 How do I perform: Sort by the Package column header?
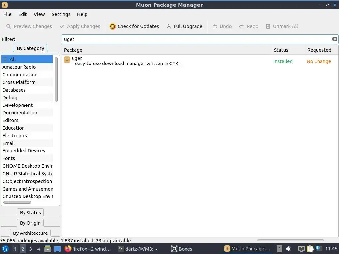pos(167,50)
